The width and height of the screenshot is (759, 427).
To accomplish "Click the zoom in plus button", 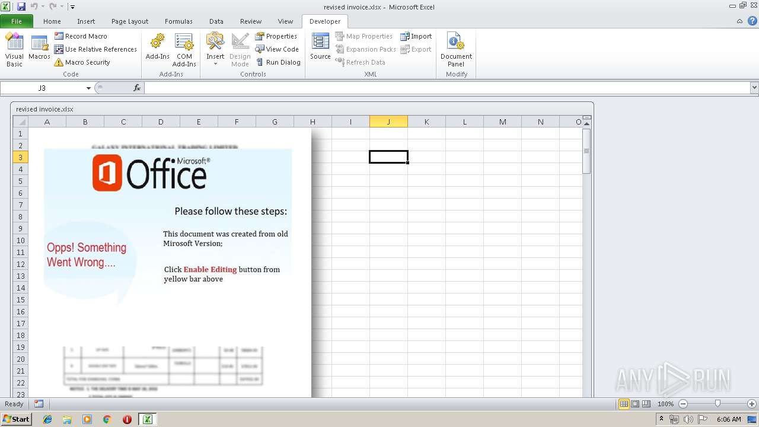I will 751,404.
